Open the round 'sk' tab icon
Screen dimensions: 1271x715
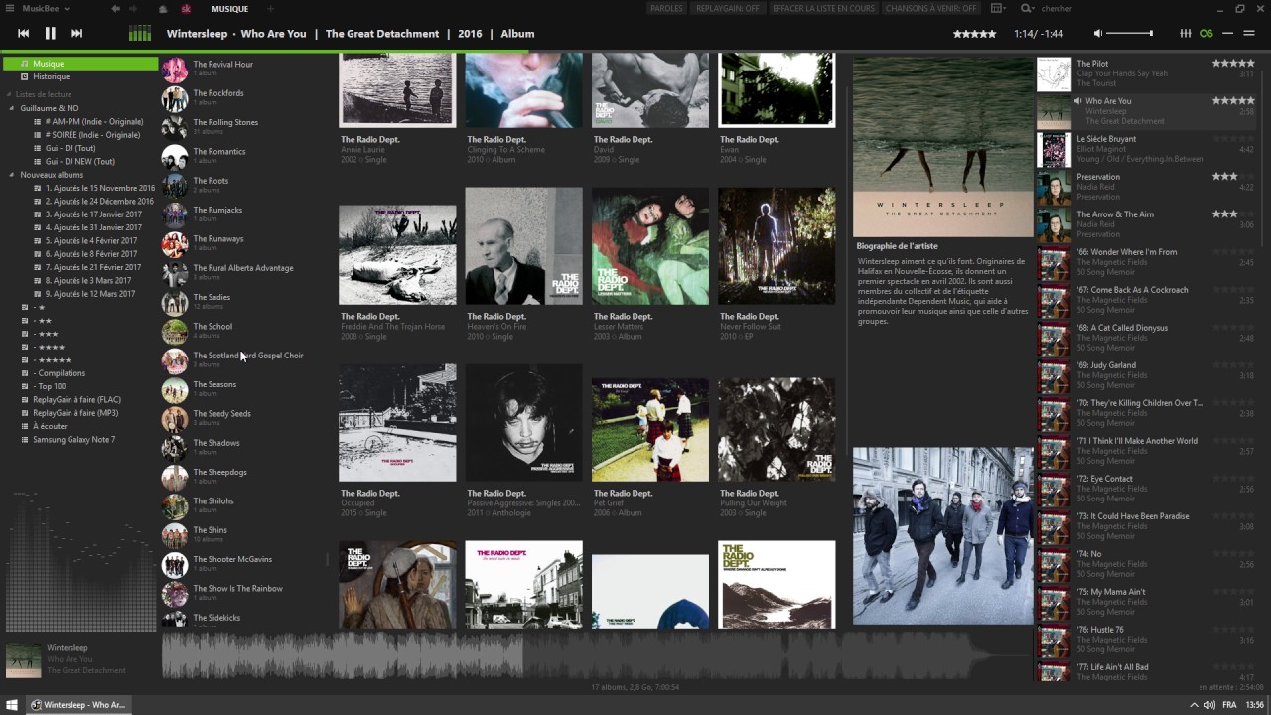click(186, 9)
